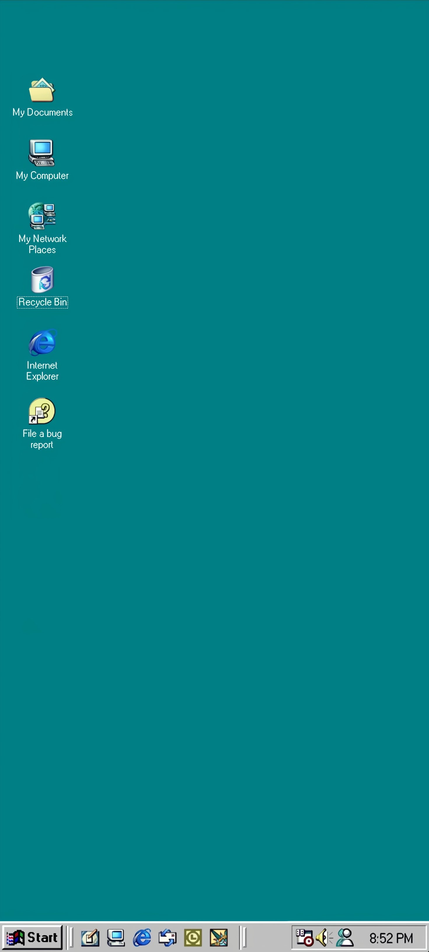Click the Recycle Bin icon
429x952 pixels.
(42, 279)
